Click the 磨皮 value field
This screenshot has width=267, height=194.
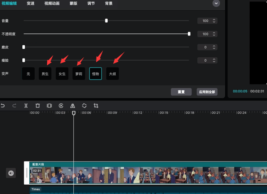pos(207,47)
